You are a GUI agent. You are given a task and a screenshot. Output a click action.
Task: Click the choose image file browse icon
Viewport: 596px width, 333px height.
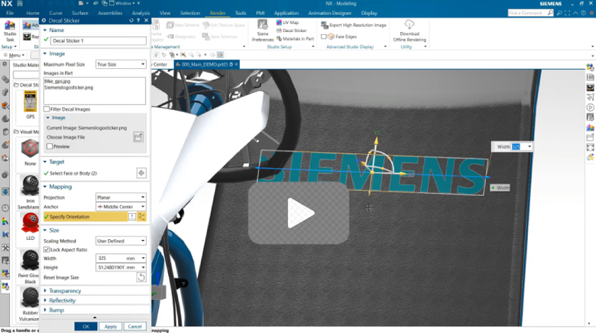[x=138, y=137]
